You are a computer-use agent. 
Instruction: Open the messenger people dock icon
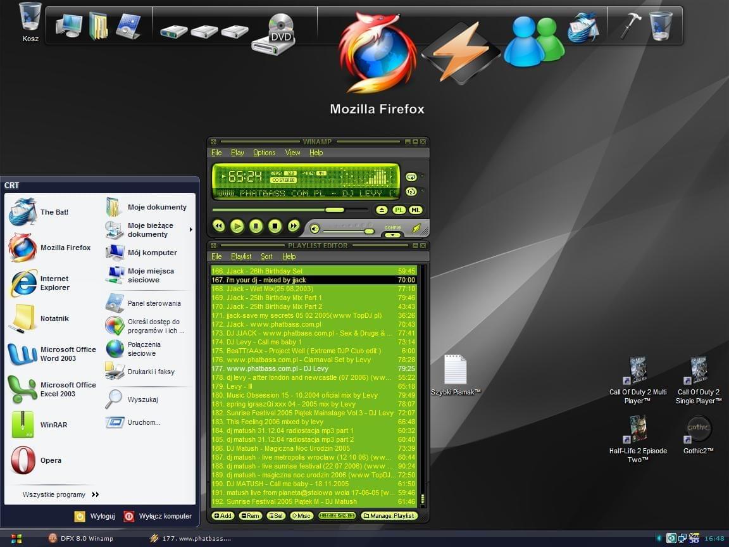533,42
